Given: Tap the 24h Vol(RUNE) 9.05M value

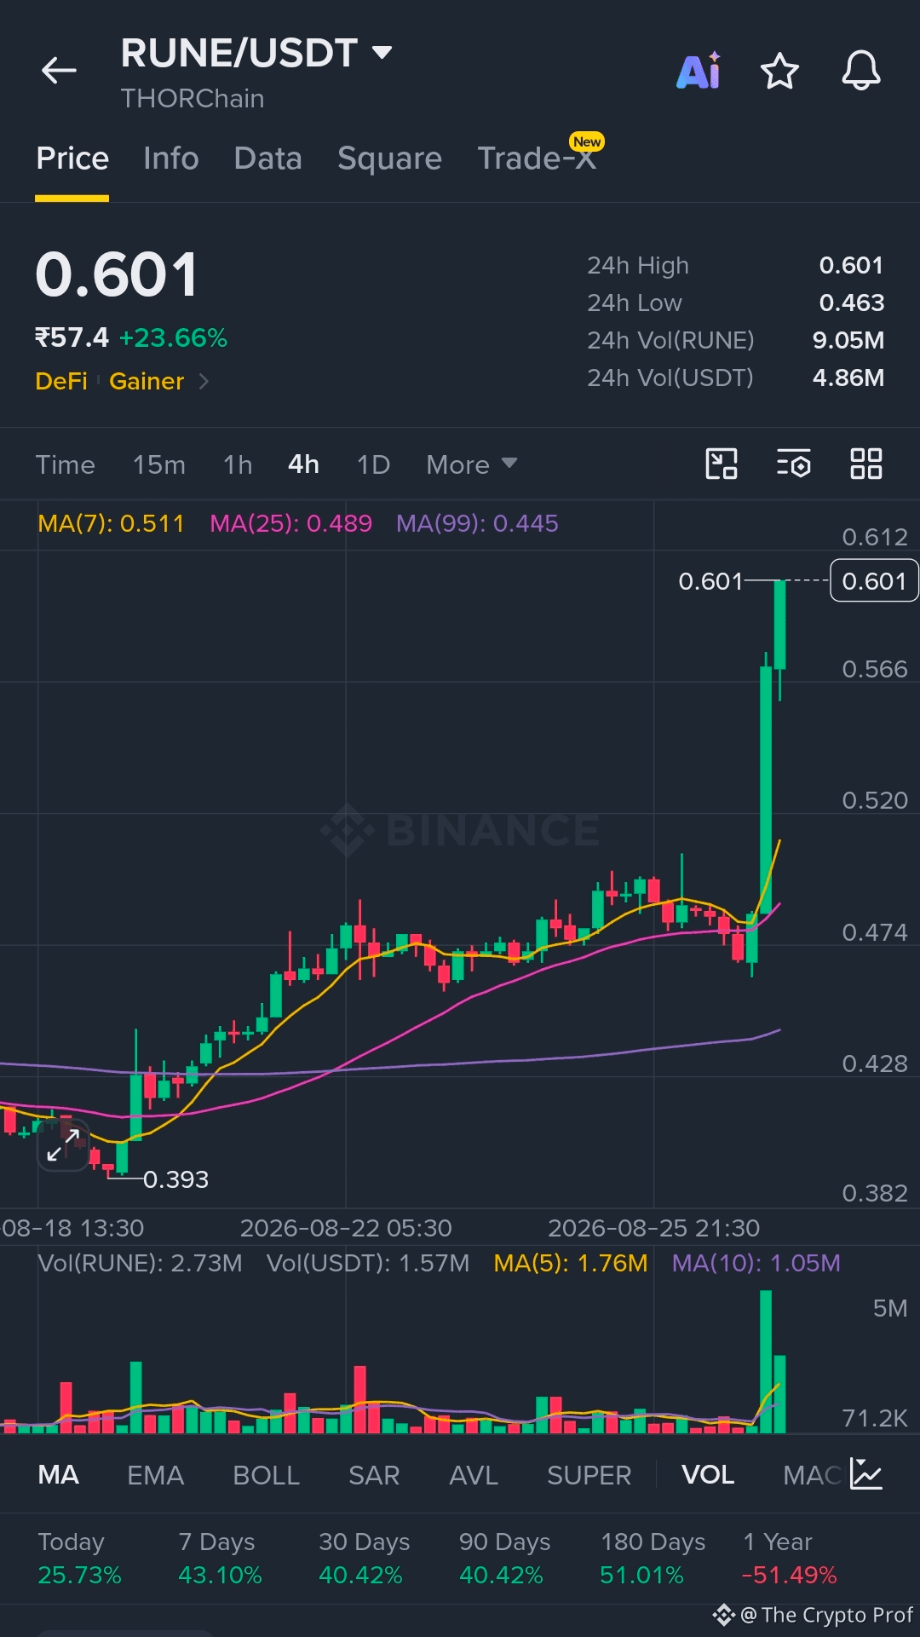Looking at the screenshot, I should (848, 340).
